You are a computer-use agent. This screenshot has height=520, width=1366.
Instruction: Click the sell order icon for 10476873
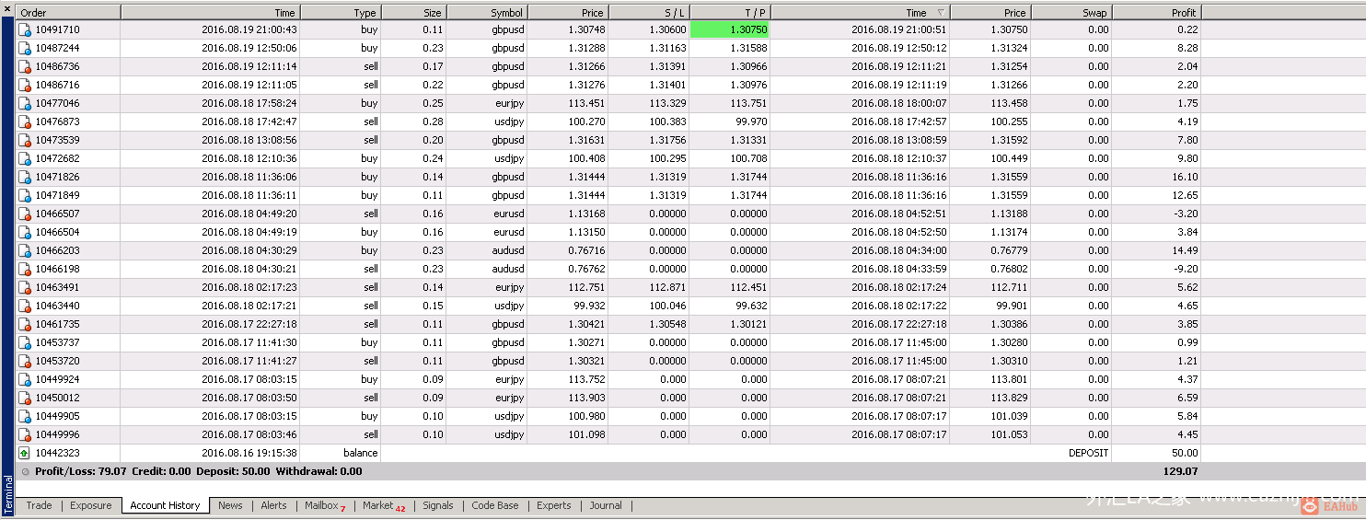tap(25, 121)
